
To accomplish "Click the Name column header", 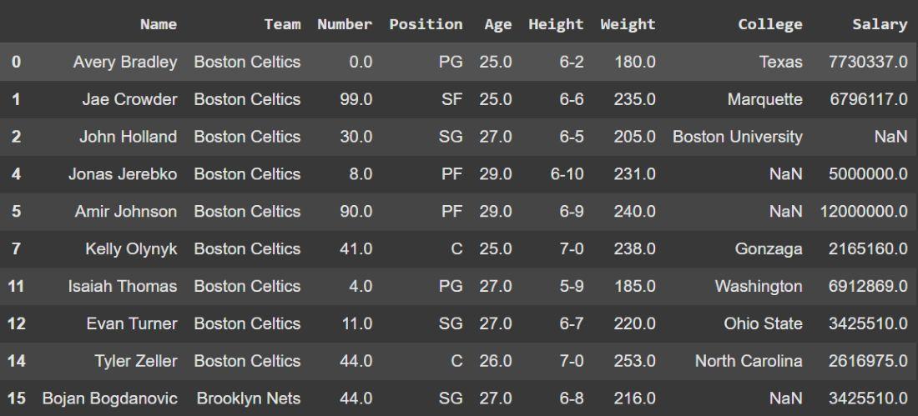I will pyautogui.click(x=159, y=24).
